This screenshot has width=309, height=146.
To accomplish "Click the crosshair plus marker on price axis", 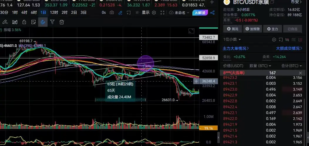I will tap(196, 81).
